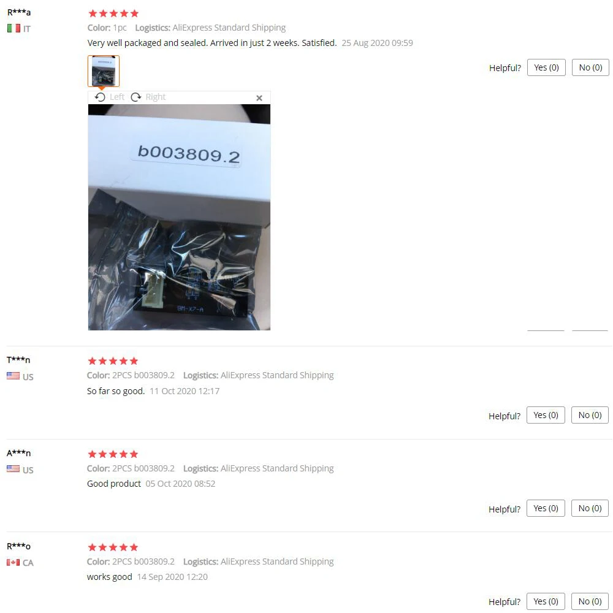613x613 pixels.
Task: Click the US flag icon under T***n
Action: pos(13,376)
